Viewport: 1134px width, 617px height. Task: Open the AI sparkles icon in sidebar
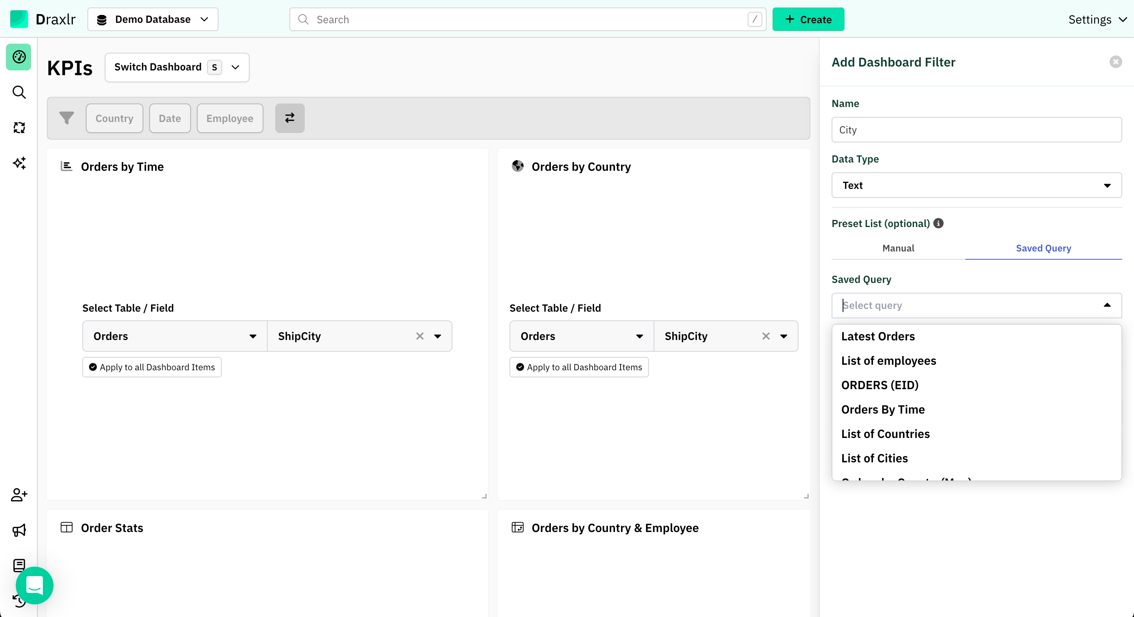point(19,163)
